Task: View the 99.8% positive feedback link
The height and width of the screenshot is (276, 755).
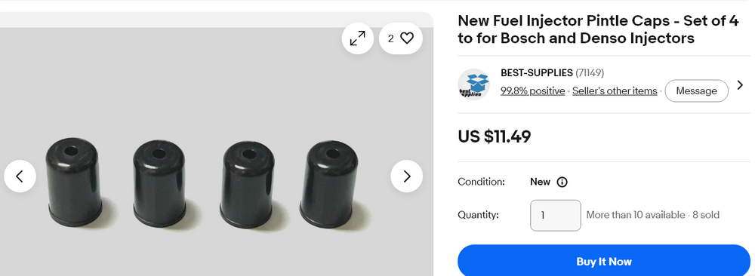Action: pos(532,91)
